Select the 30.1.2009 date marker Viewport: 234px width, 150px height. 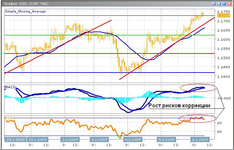coord(39,139)
